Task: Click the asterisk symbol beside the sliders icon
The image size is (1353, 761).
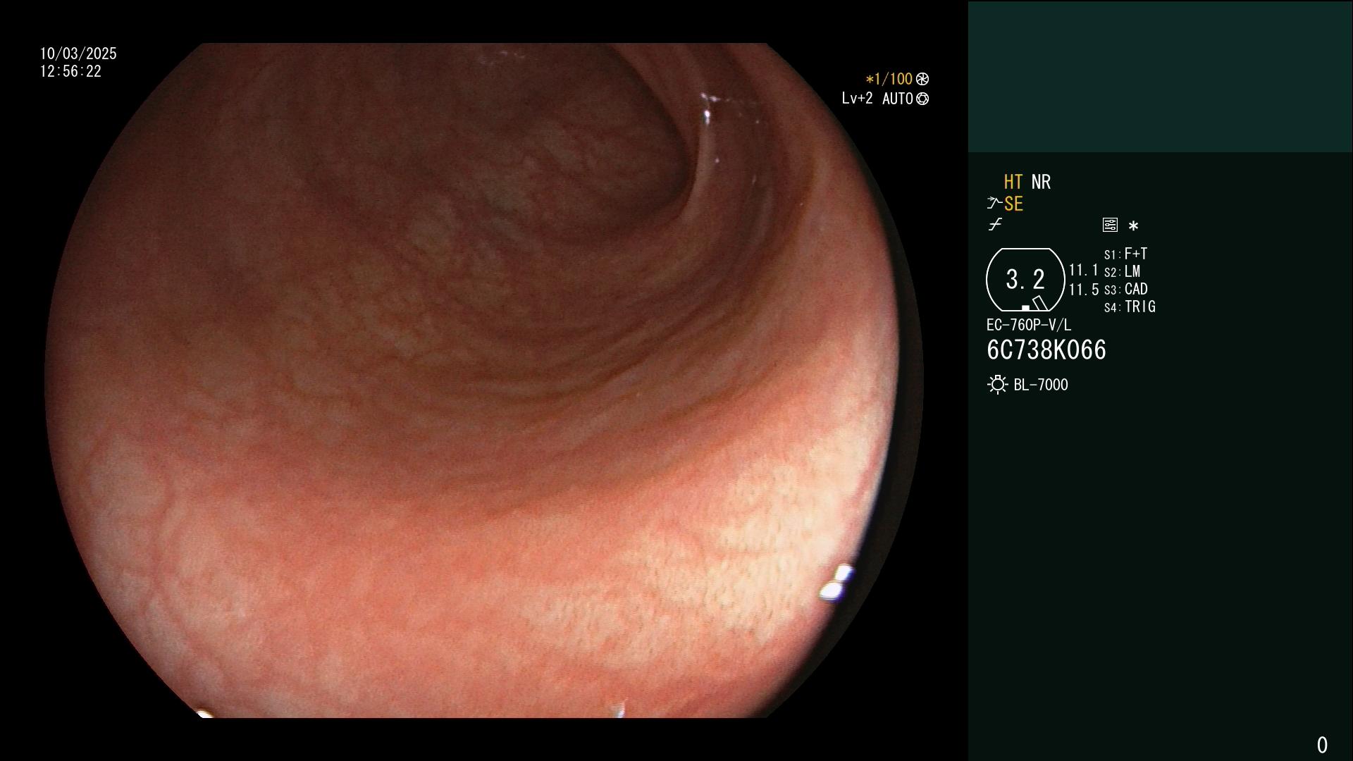Action: click(x=1133, y=226)
